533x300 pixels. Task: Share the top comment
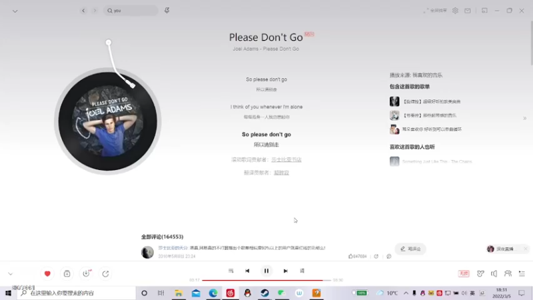(376, 256)
